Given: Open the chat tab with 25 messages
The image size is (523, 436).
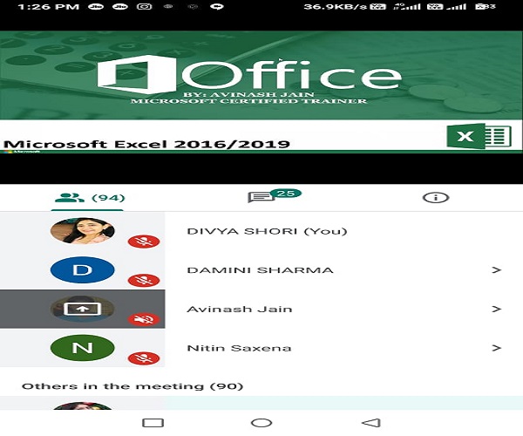Looking at the screenshot, I should click(x=274, y=196).
